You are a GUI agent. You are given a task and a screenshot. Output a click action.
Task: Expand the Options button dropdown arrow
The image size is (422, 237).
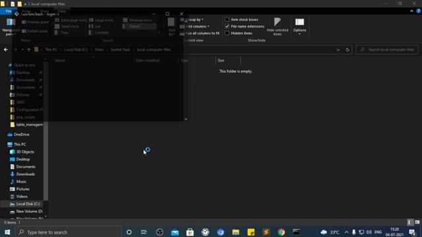pyautogui.click(x=299, y=34)
